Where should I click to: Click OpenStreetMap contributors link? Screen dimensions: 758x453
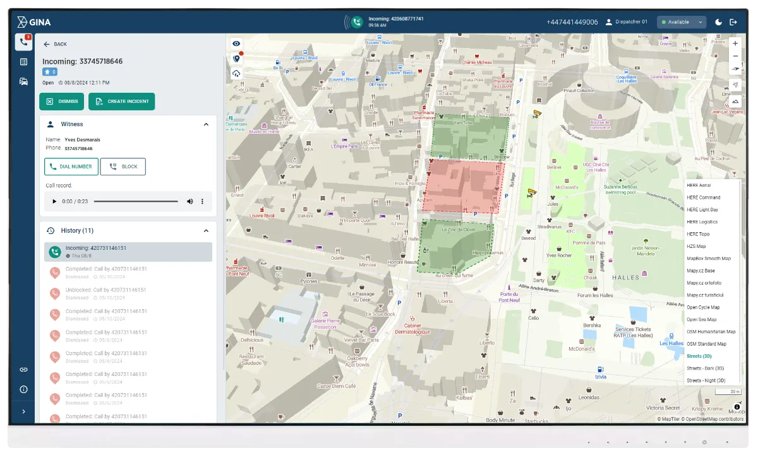[x=713, y=419]
